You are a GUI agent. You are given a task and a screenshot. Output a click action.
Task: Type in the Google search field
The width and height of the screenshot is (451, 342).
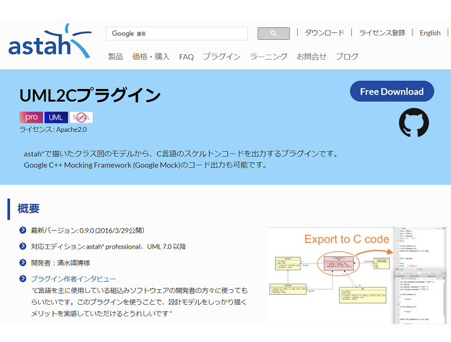[x=176, y=34]
